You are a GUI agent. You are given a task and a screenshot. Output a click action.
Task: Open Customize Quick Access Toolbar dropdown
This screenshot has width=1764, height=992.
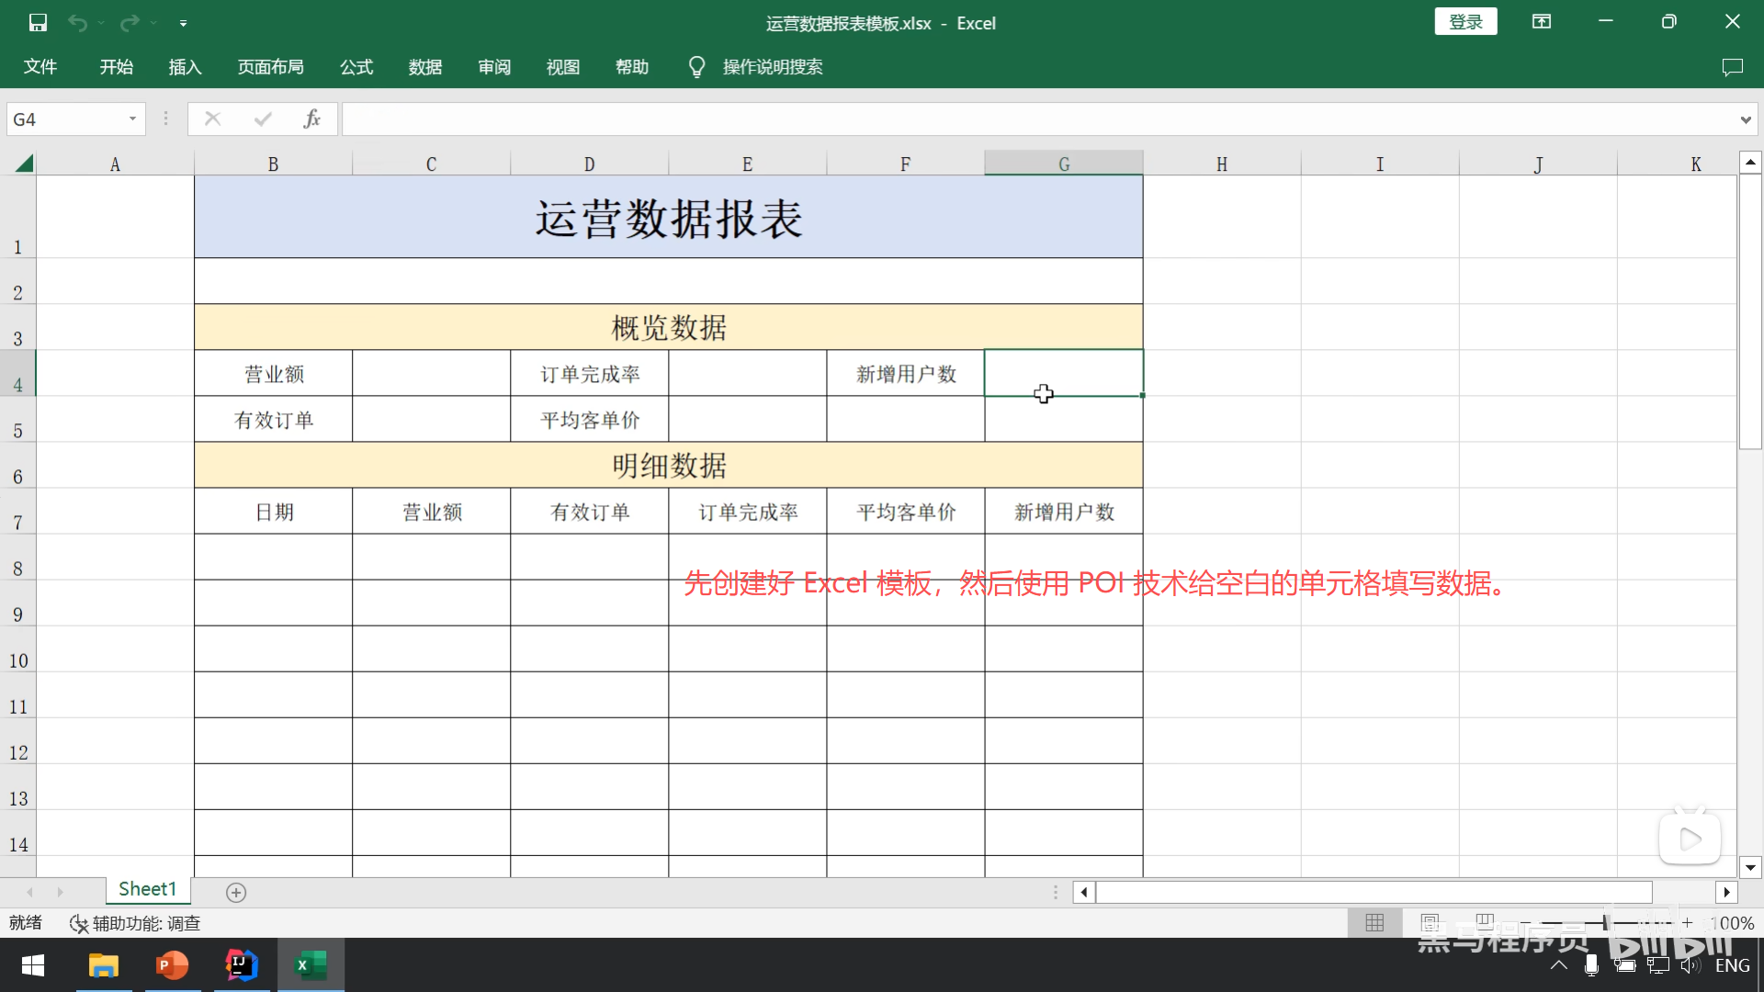pos(183,23)
